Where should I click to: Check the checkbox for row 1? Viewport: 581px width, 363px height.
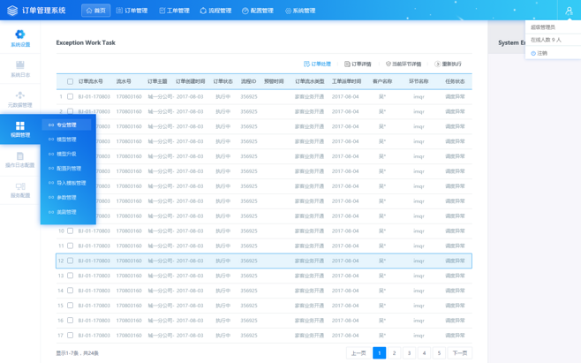point(70,96)
